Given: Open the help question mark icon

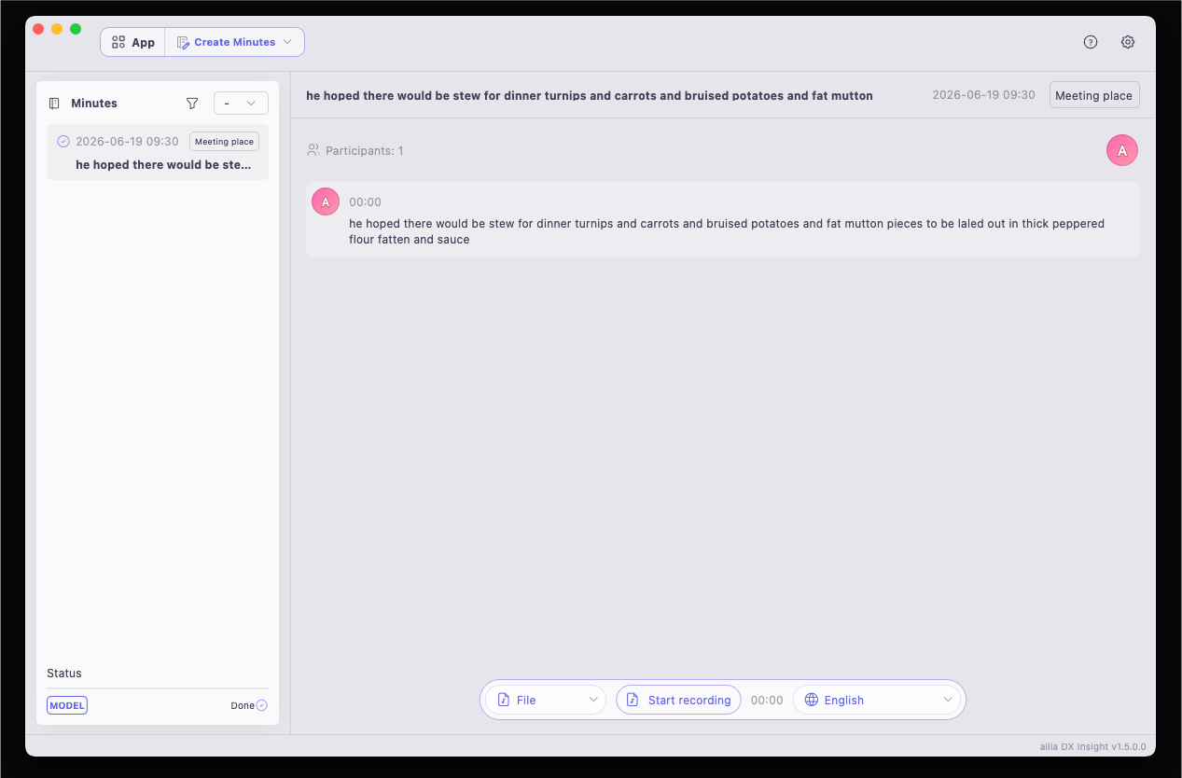Looking at the screenshot, I should click(1091, 42).
